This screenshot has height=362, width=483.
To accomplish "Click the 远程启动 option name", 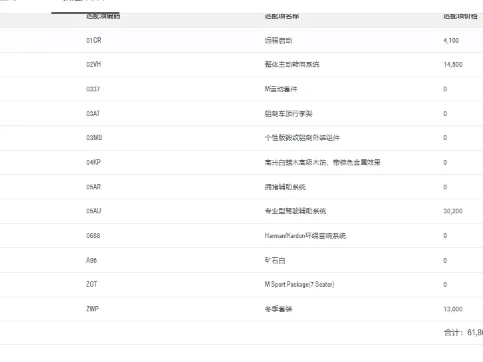I will (278, 40).
